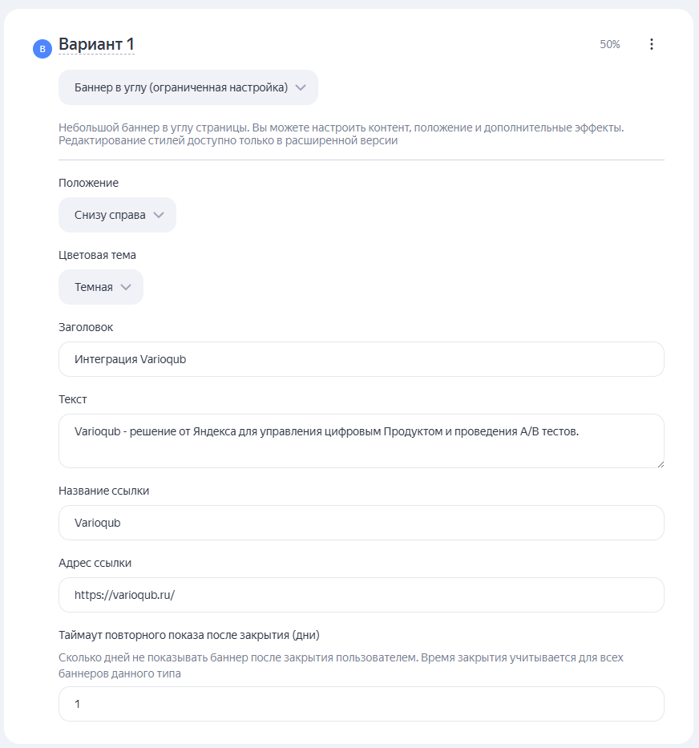Click the chevron next to Темная

click(126, 287)
